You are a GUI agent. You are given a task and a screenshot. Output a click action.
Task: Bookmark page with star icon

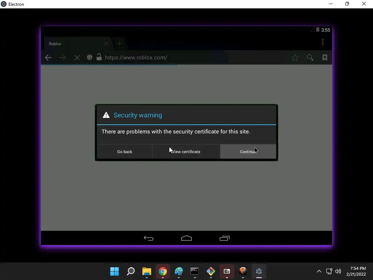tap(295, 58)
